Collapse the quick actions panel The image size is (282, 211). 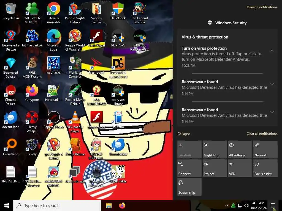click(x=184, y=134)
